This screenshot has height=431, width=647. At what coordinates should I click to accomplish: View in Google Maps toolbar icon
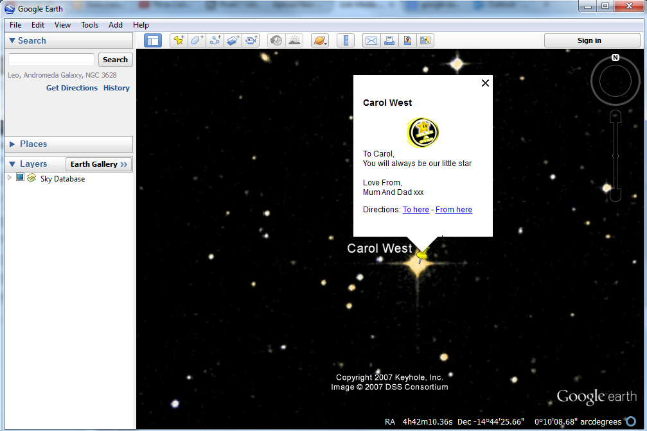coord(425,40)
